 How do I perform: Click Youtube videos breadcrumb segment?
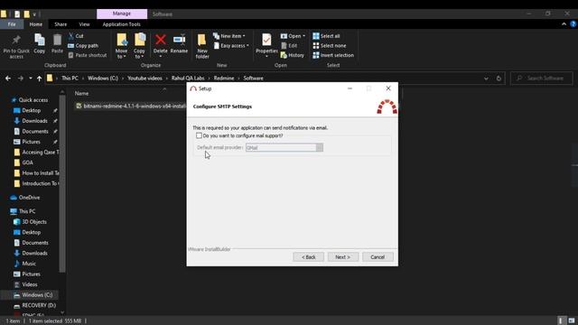point(144,79)
